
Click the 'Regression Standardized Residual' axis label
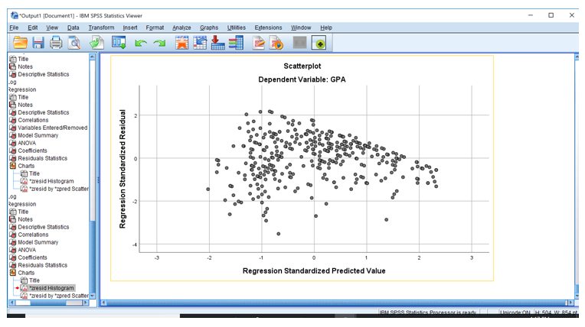pyautogui.click(x=123, y=169)
